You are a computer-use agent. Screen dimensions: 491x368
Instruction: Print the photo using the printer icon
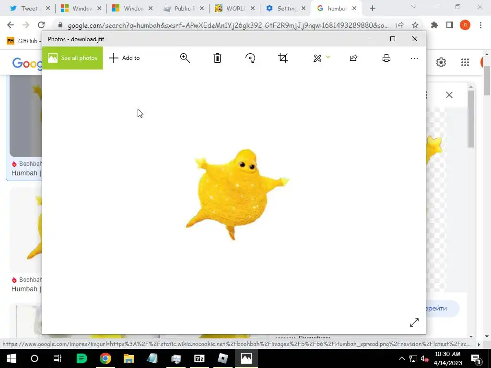pos(386,58)
